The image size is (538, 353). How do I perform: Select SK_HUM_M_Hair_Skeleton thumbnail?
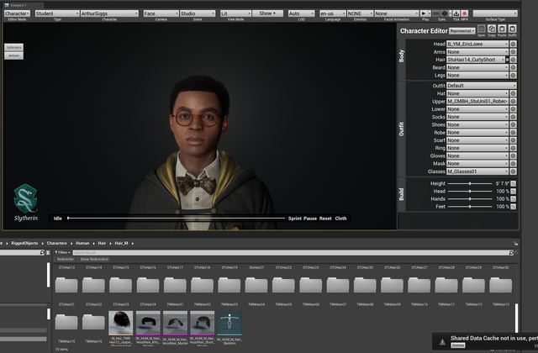pyautogui.click(x=229, y=323)
